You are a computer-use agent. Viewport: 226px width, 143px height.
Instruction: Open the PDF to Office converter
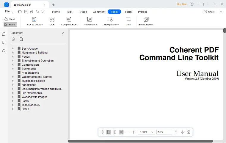point(35,21)
